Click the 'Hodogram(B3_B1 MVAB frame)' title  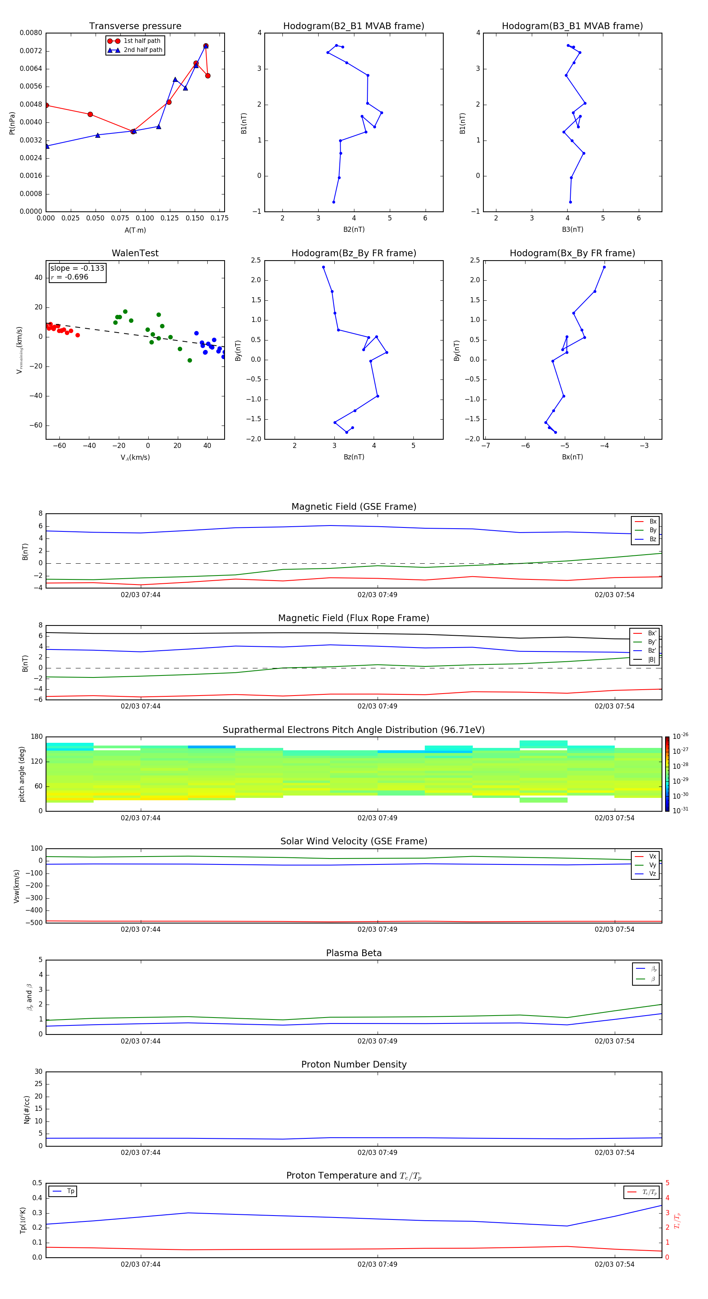(572, 26)
